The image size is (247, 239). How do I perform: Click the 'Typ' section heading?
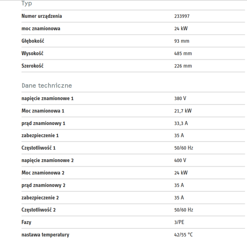[x=27, y=3]
